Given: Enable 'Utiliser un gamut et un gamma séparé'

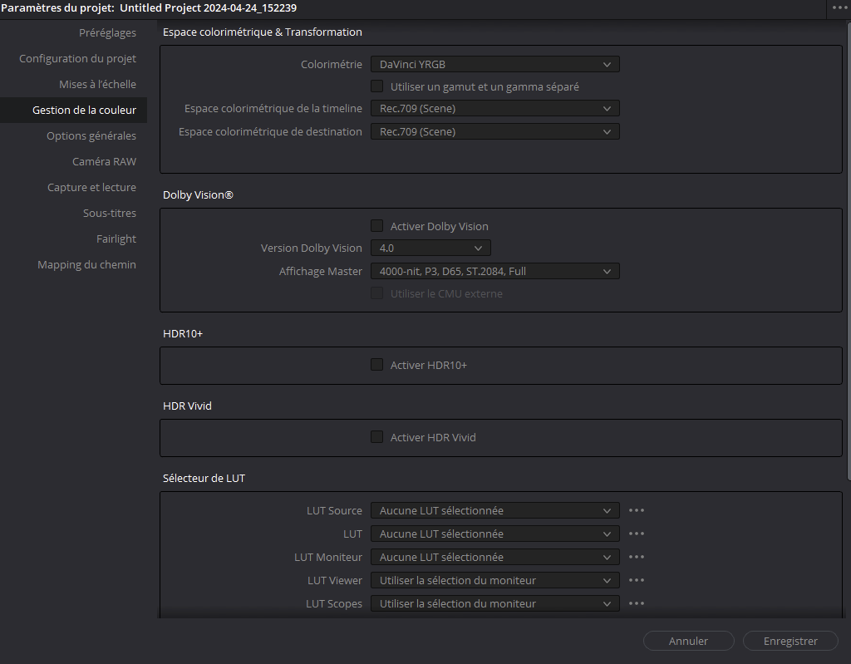Looking at the screenshot, I should pos(376,86).
